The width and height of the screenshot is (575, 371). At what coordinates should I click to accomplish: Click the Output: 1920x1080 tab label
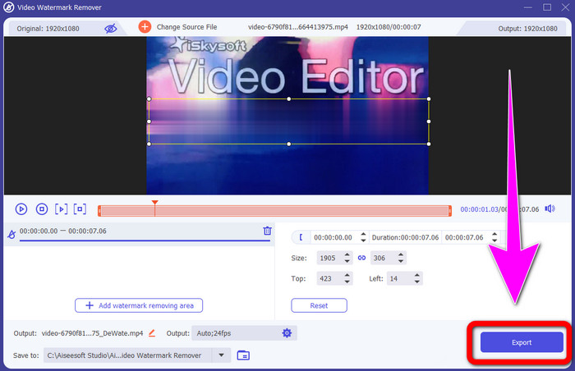pyautogui.click(x=527, y=29)
